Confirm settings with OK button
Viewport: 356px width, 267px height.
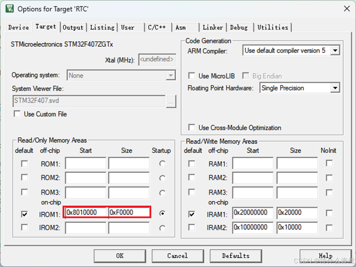coord(120,256)
